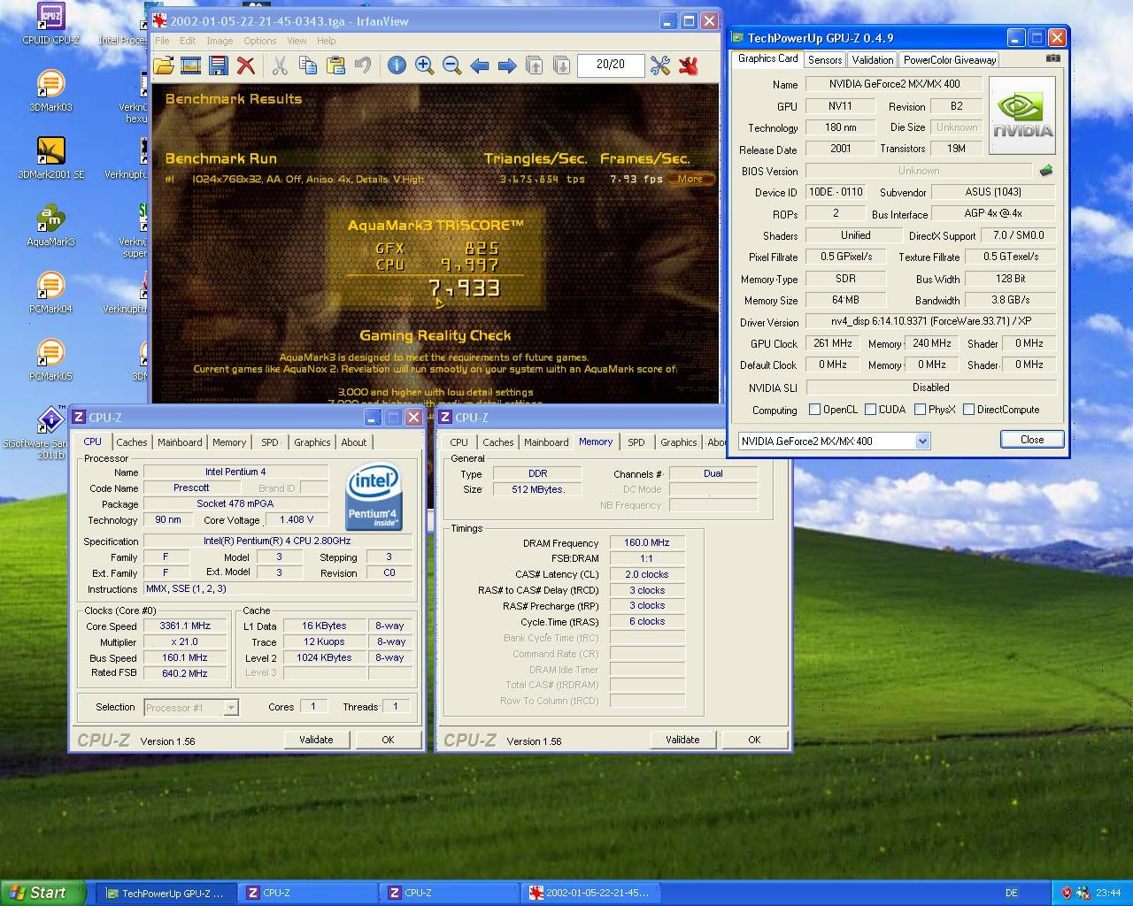Click the Intel Pentium 4 logo in CPU-Z

374,496
